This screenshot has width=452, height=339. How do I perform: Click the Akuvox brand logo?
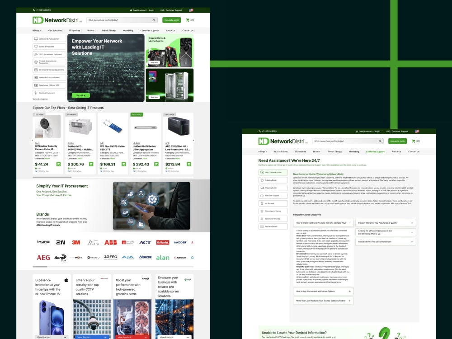coord(145,257)
